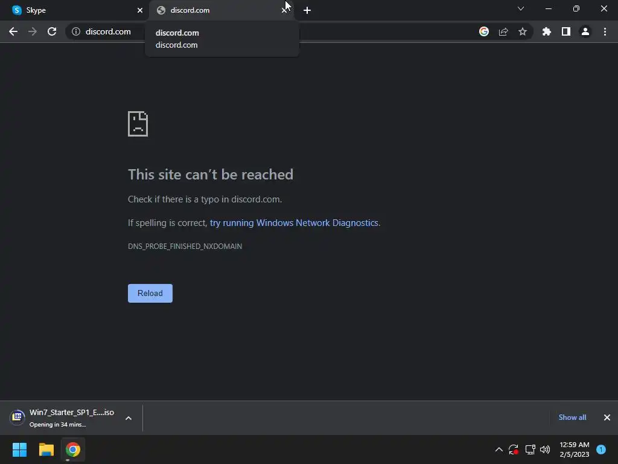Go back with the browser back arrow
The image size is (618, 464).
click(x=13, y=31)
